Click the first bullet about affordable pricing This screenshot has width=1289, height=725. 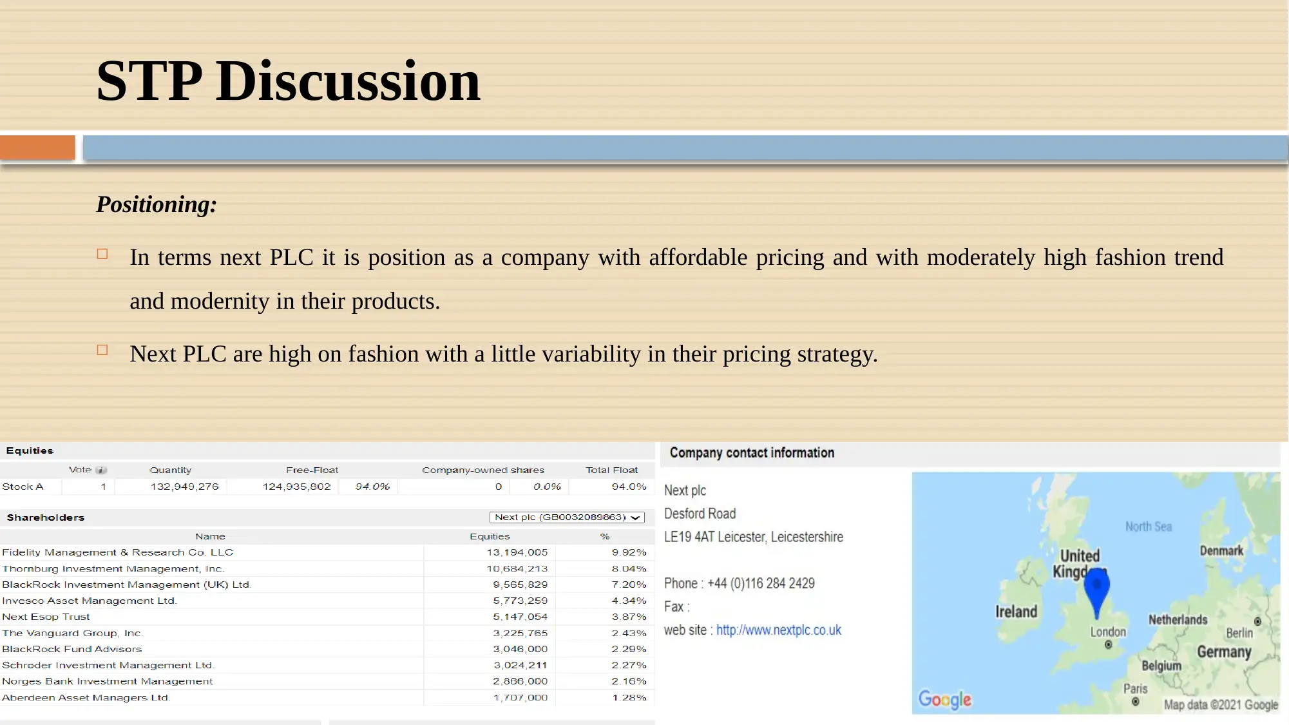coord(676,279)
